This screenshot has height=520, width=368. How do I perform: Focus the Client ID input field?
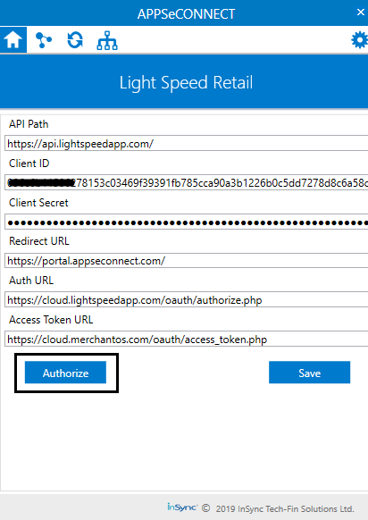(187, 182)
